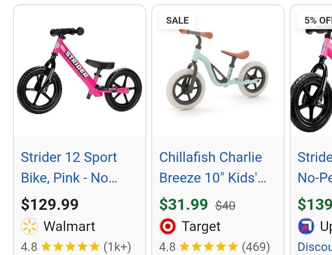This screenshot has width=332, height=255.
Task: Click the (469) review count
Action: coord(256,246)
